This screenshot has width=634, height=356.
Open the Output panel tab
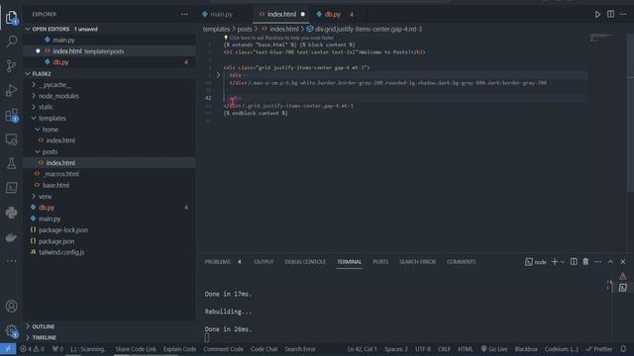point(264,262)
